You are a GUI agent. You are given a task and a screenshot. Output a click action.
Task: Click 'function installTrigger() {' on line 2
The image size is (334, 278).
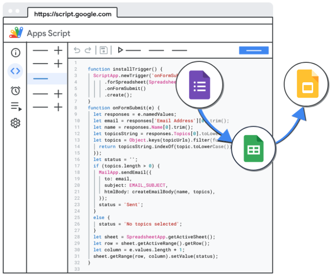pos(125,69)
